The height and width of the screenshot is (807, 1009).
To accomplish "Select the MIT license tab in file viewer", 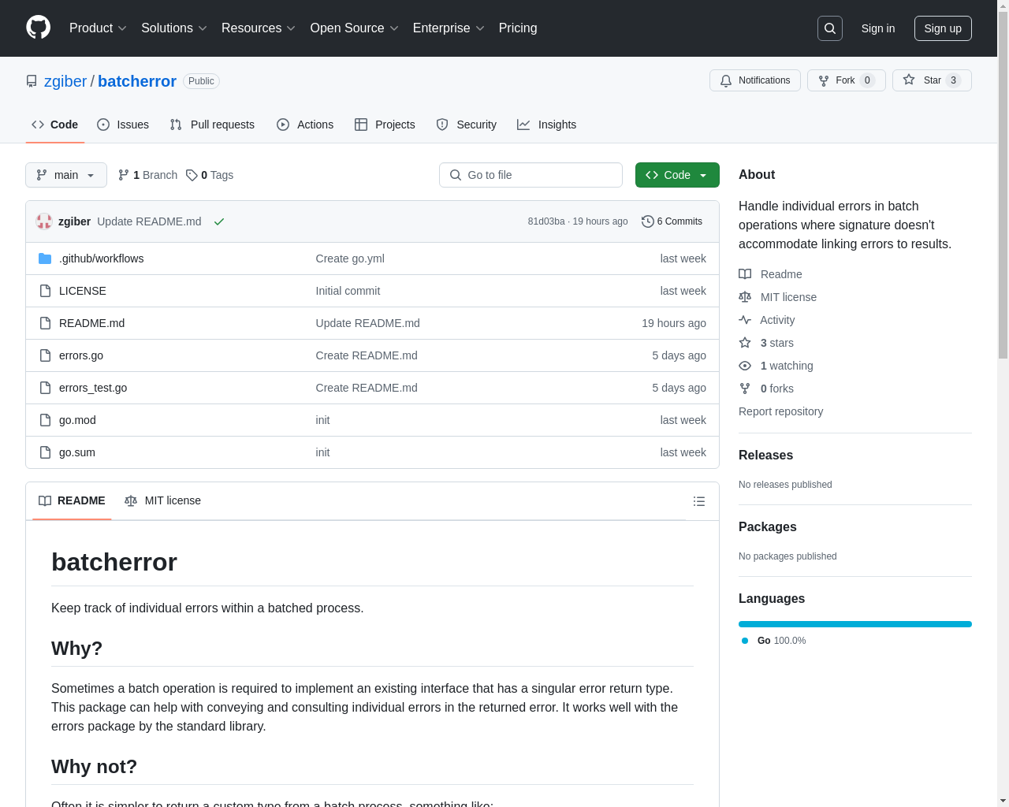I will point(162,500).
